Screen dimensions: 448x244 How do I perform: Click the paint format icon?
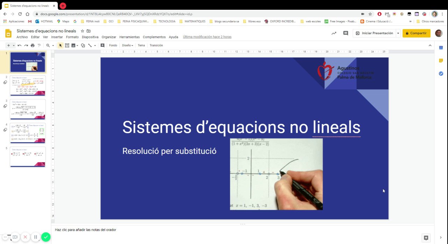pyautogui.click(x=39, y=45)
